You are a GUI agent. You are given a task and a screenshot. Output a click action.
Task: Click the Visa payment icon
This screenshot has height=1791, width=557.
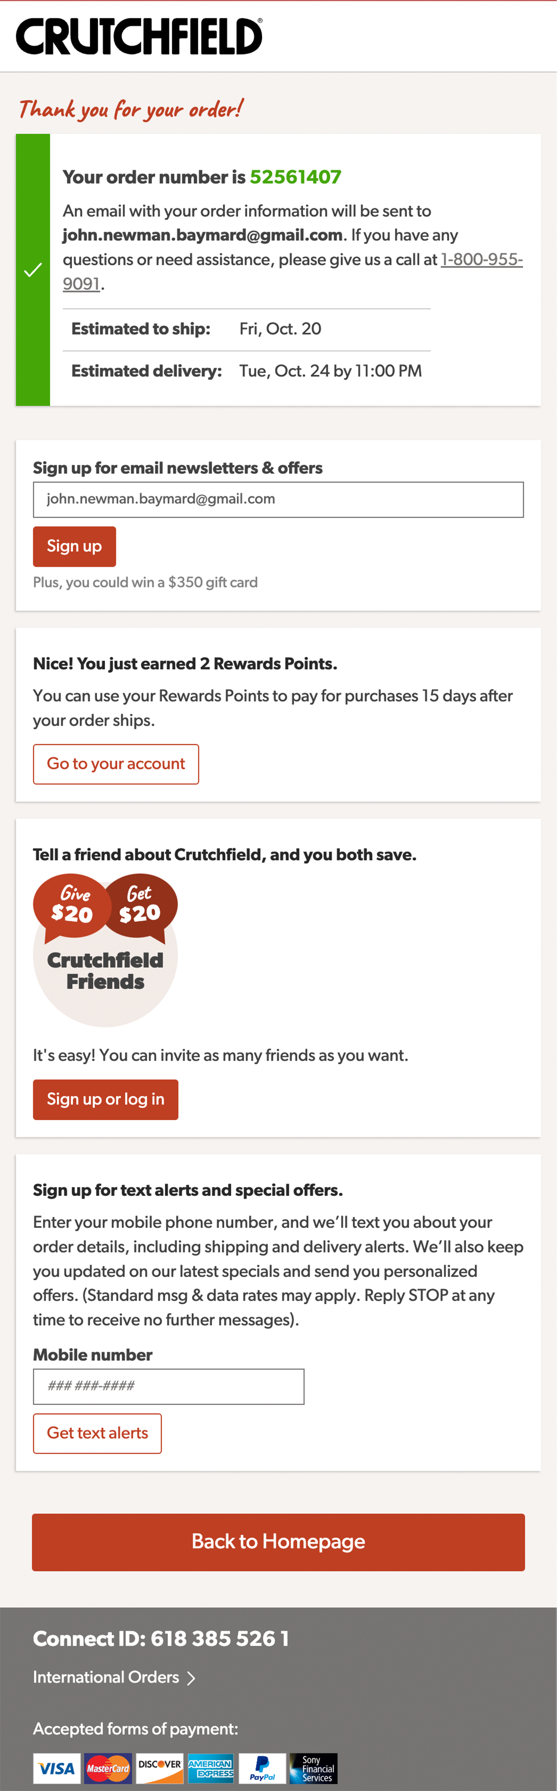[56, 1767]
